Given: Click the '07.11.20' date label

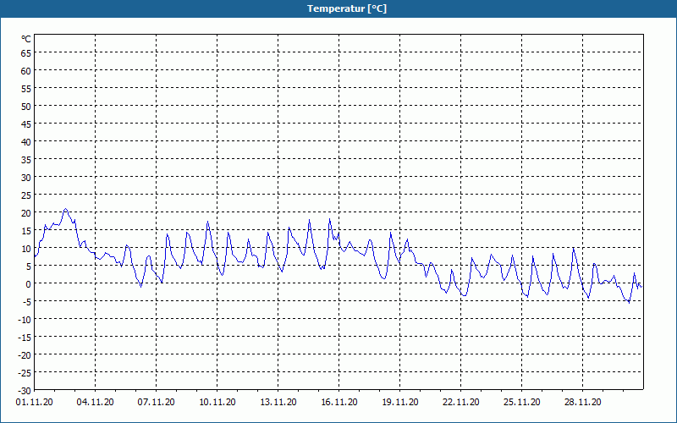Looking at the screenshot, I should [157, 402].
